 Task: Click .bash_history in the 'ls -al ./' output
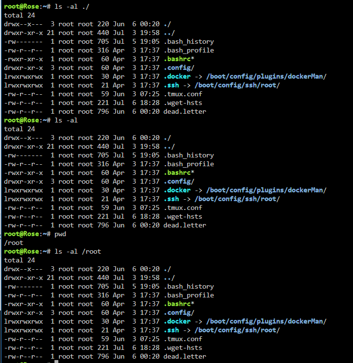coord(189,42)
